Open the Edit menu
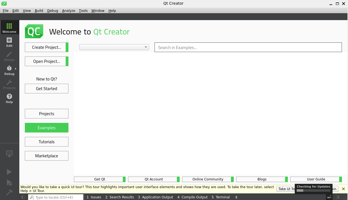 point(16,10)
